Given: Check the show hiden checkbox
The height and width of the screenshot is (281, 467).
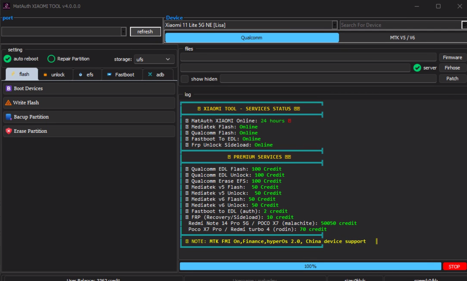Looking at the screenshot, I should click(185, 79).
